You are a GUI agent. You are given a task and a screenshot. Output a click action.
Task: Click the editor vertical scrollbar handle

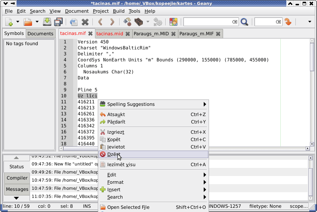point(312,57)
